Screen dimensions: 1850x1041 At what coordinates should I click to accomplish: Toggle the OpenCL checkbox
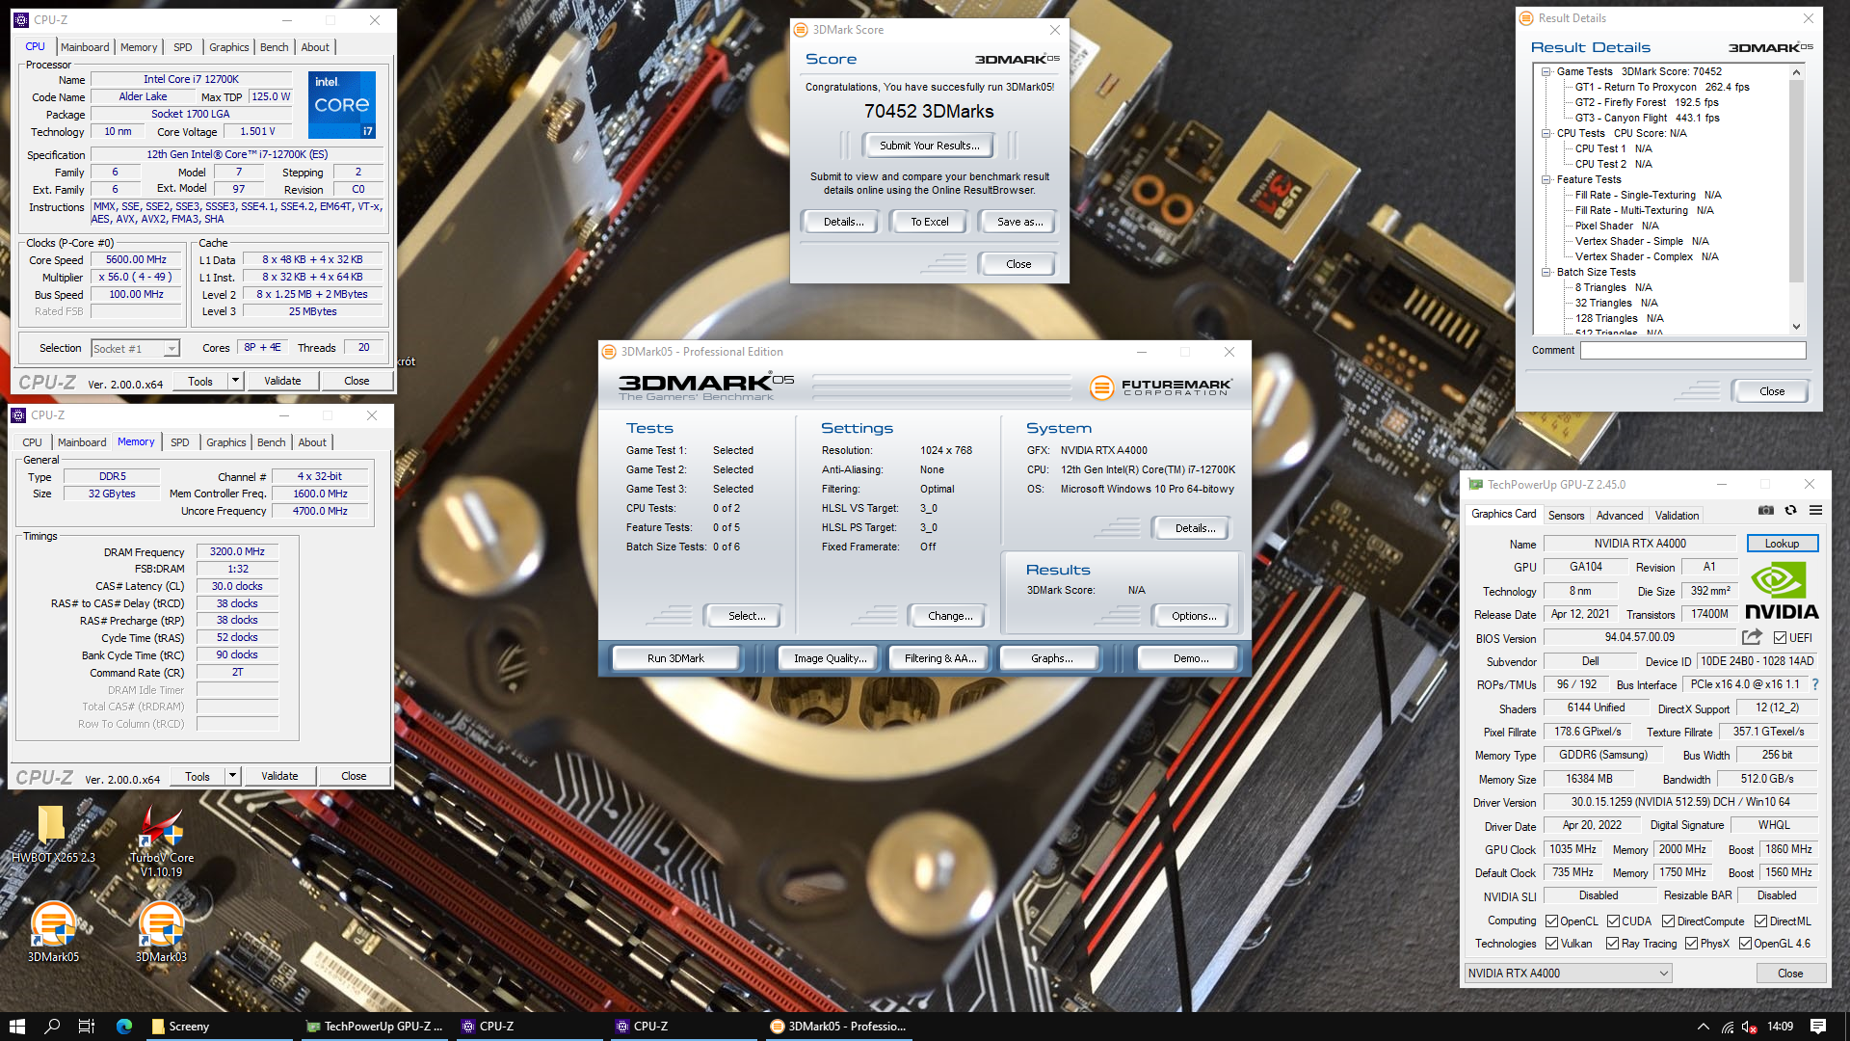tap(1551, 921)
